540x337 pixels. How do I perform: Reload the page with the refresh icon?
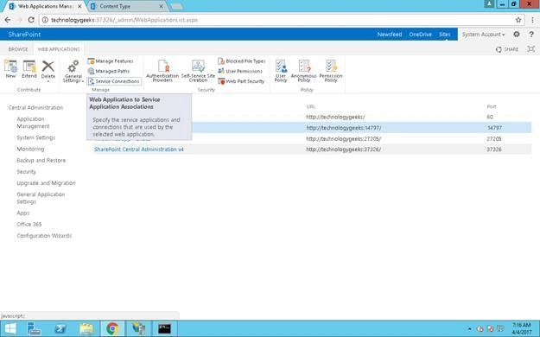[x=31, y=20]
